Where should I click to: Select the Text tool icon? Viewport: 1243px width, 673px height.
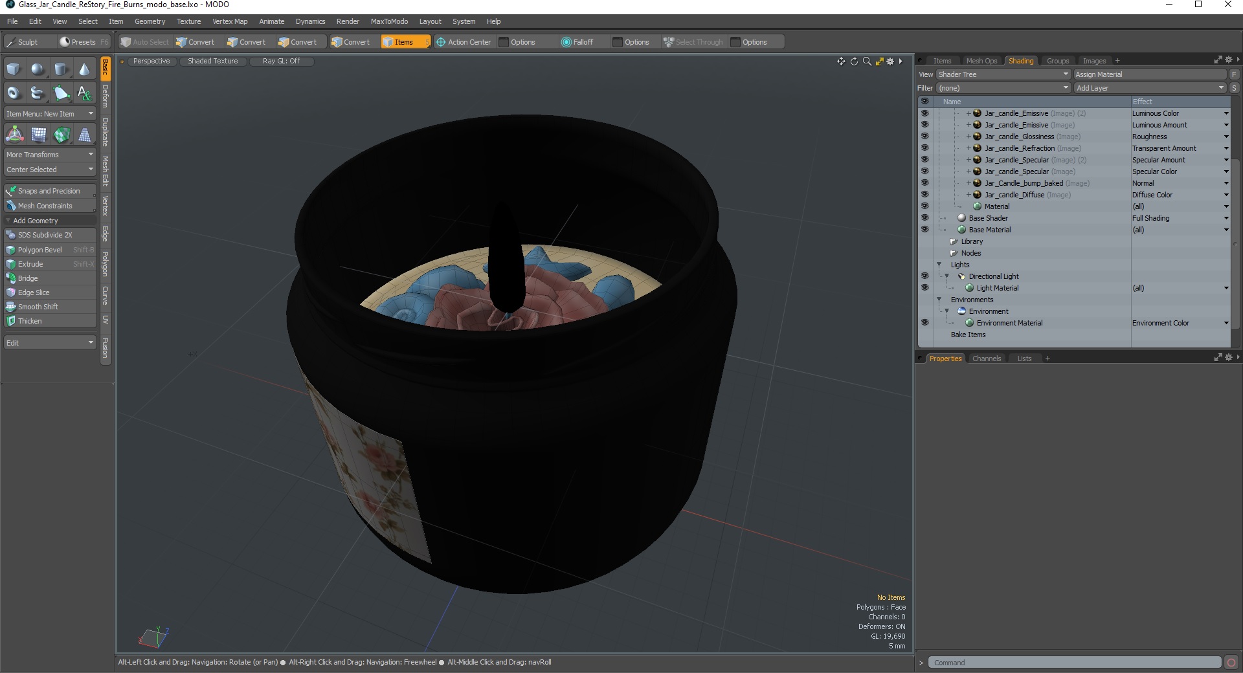pyautogui.click(x=84, y=93)
